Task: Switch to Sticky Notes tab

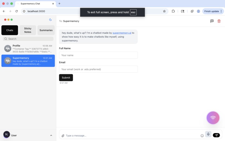Action: tap(28, 30)
